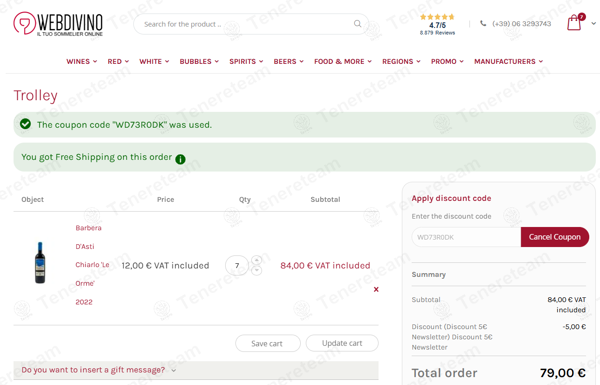Image resolution: width=600 pixels, height=385 pixels.
Task: Click the Update cart button
Action: 342,343
